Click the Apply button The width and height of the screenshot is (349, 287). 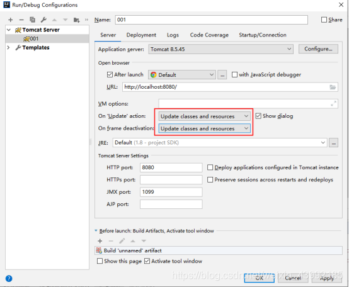(327, 278)
